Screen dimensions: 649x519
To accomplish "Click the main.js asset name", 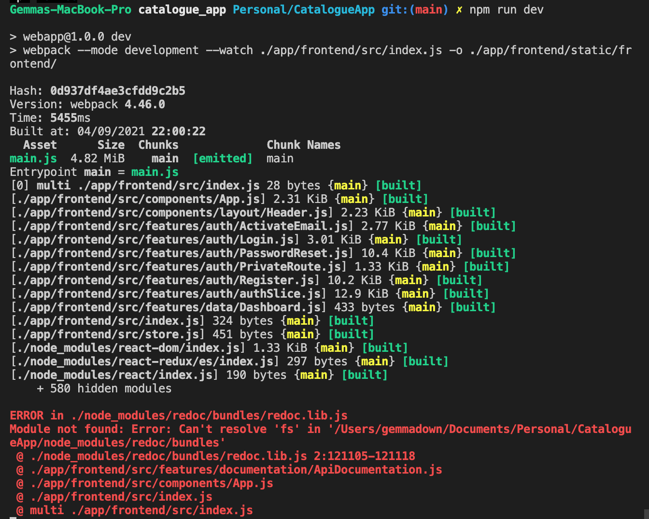I will (x=33, y=158).
